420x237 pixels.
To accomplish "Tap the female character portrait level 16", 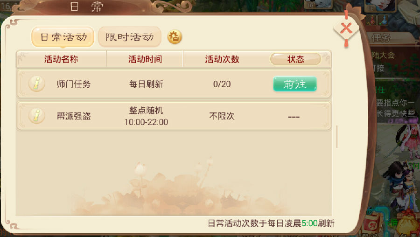I will tap(380, 5).
